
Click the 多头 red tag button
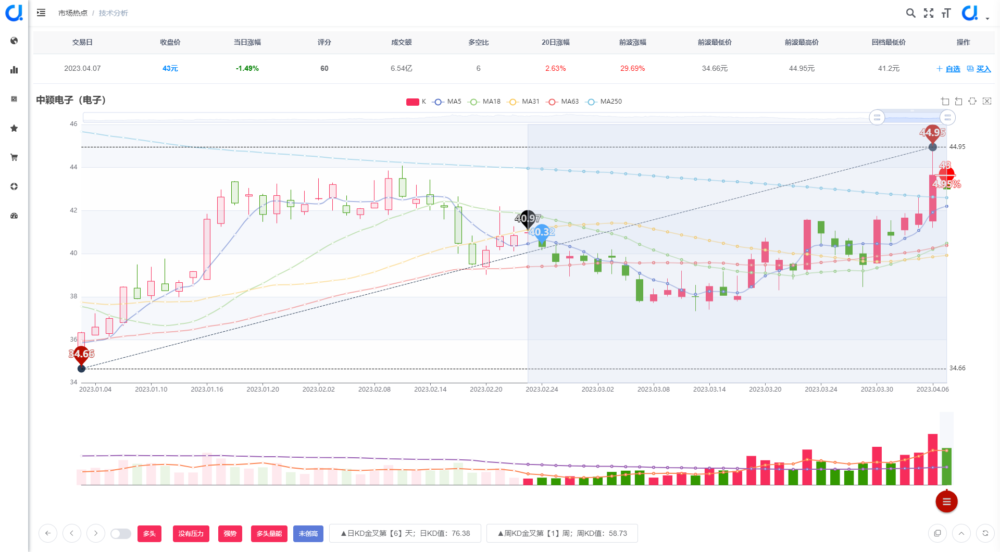(149, 534)
